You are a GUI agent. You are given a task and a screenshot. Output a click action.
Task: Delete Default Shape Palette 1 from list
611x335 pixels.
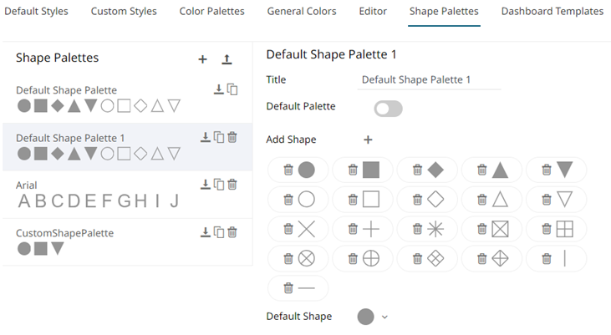232,137
